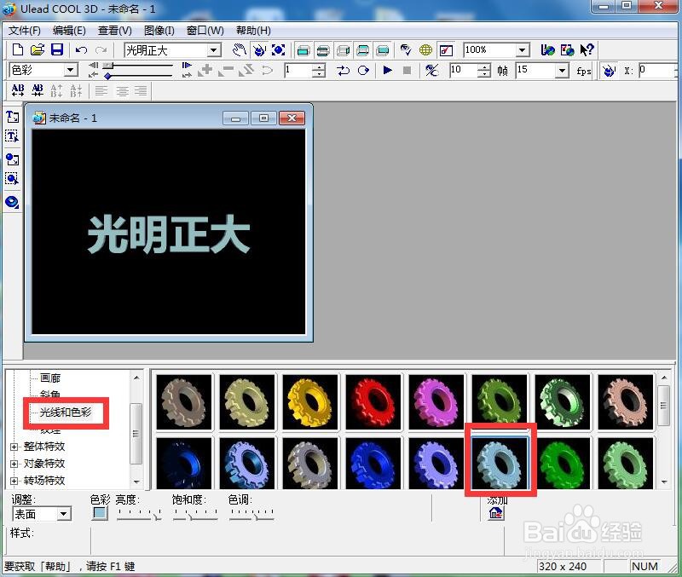The height and width of the screenshot is (577, 682).
Task: Click the percent tool icon beside the stop button
Action: point(431,70)
